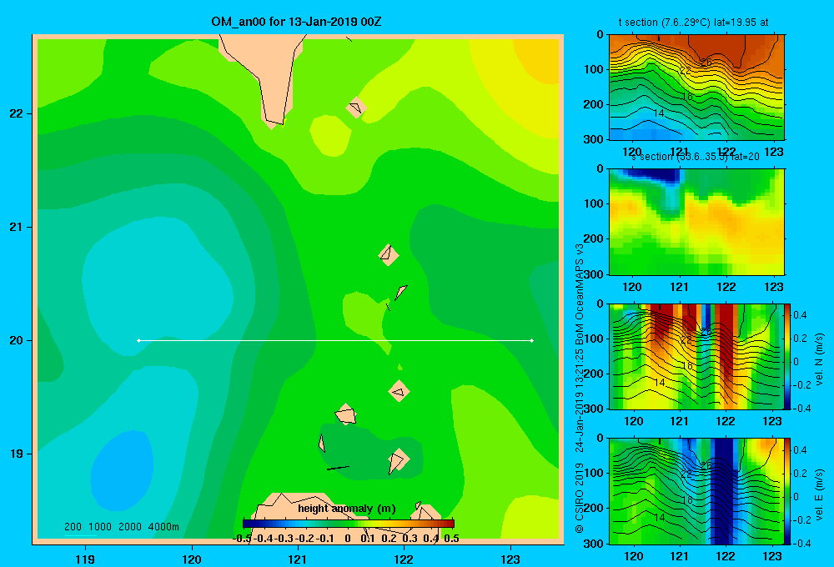Click longitude label 123 on main map axis
Image resolution: width=834 pixels, height=567 pixels.
(510, 559)
